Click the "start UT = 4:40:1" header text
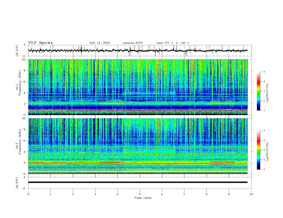The height and width of the screenshot is (218, 283). click(173, 43)
